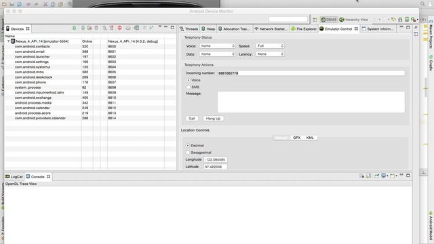Switch to Hierarchy View perspective
Image resolution: width=434 pixels, height=244 pixels.
point(354,20)
